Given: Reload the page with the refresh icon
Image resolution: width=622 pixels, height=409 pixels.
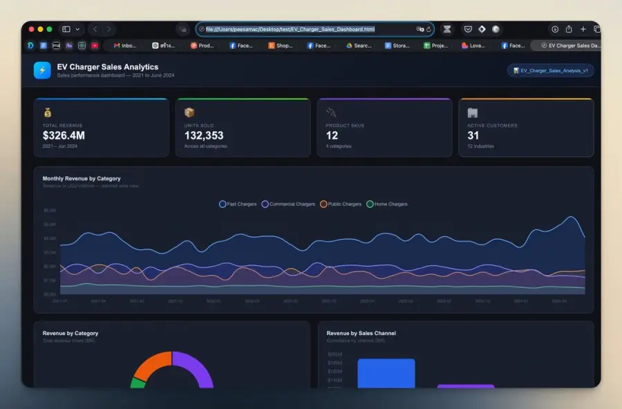Looking at the screenshot, I should (x=428, y=29).
